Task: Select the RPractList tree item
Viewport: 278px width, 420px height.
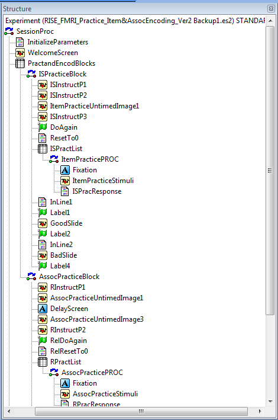Action: (x=66, y=362)
